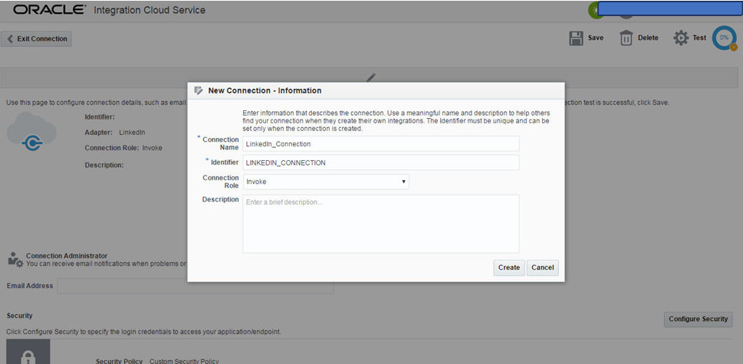
Task: Click the Save label in the toolbar
Action: tap(596, 38)
